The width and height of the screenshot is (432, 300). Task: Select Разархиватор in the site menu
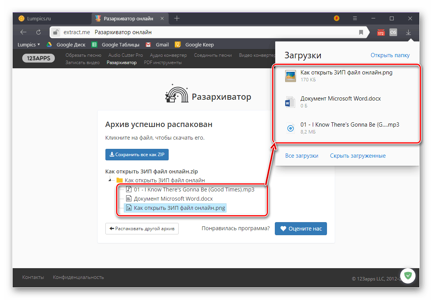click(x=122, y=63)
